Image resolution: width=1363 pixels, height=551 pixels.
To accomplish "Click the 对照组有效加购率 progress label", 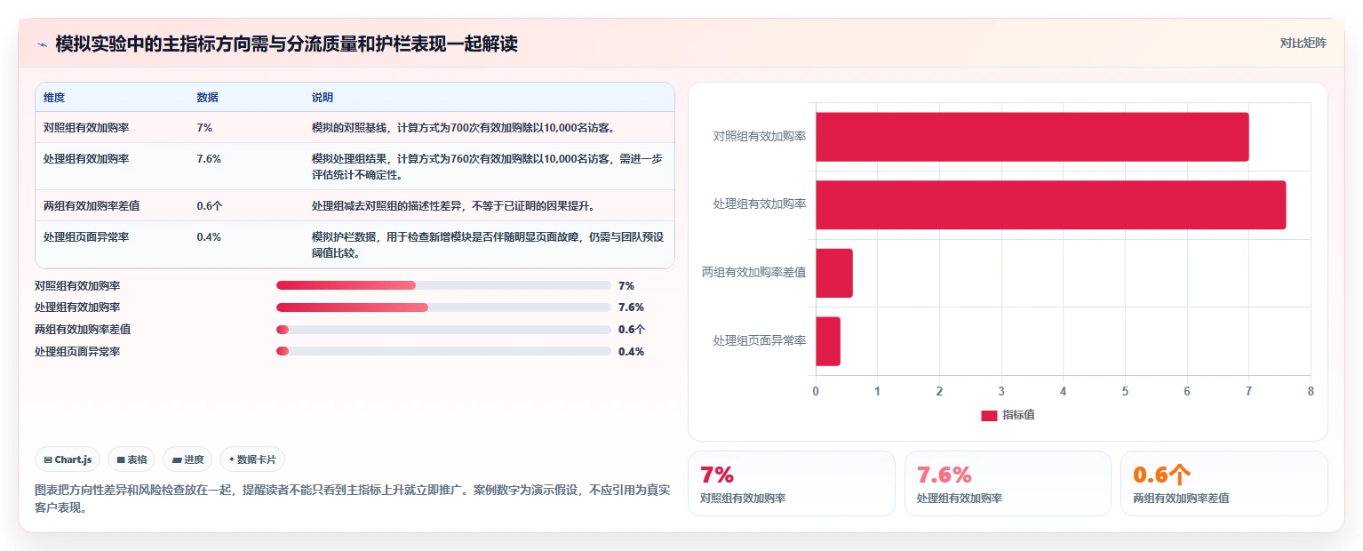I will tap(77, 285).
